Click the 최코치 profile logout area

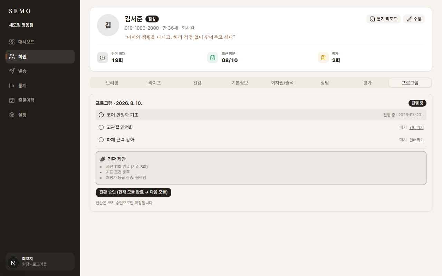point(40,262)
